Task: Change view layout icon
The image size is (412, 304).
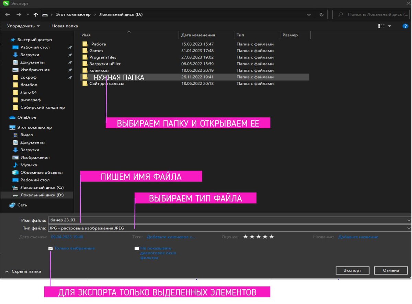Action: click(381, 26)
